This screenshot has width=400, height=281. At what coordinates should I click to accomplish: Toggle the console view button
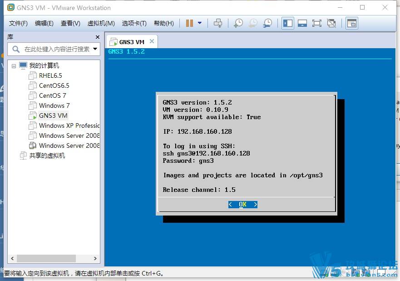pyautogui.click(x=351, y=23)
